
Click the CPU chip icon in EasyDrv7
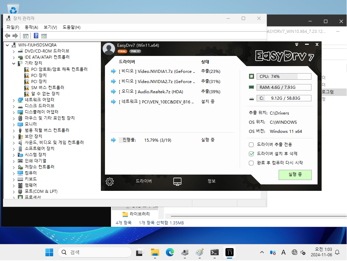(252, 77)
